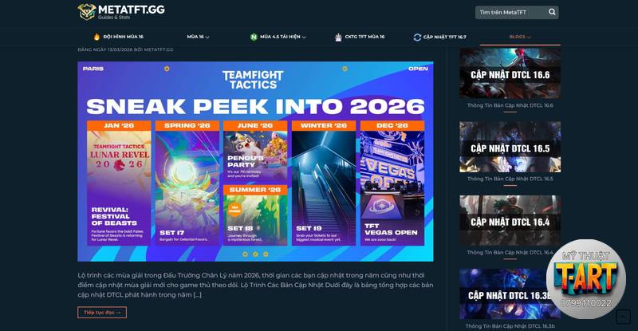
Task: Open the Cập Nhật DTCL 16.5 thumbnail
Action: 510,147
